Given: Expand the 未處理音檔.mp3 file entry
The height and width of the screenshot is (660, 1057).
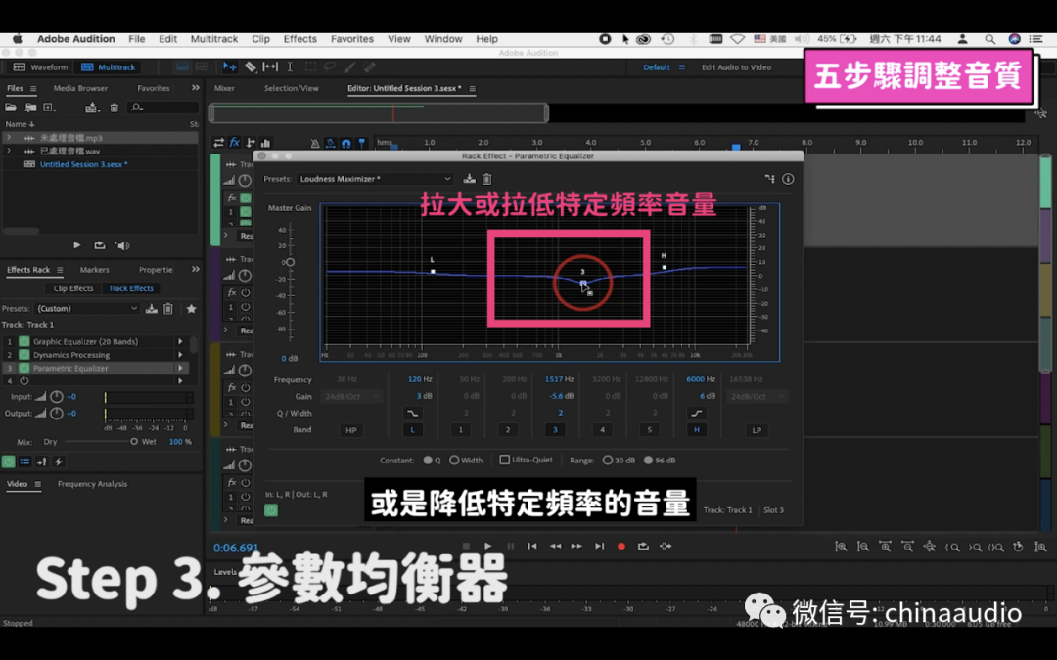Looking at the screenshot, I should [x=9, y=138].
